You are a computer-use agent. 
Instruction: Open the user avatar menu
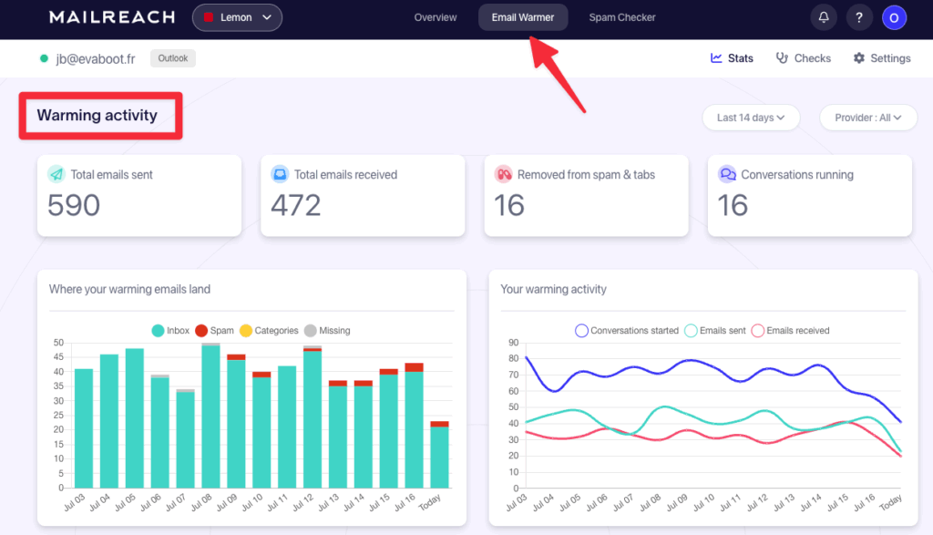(x=894, y=17)
